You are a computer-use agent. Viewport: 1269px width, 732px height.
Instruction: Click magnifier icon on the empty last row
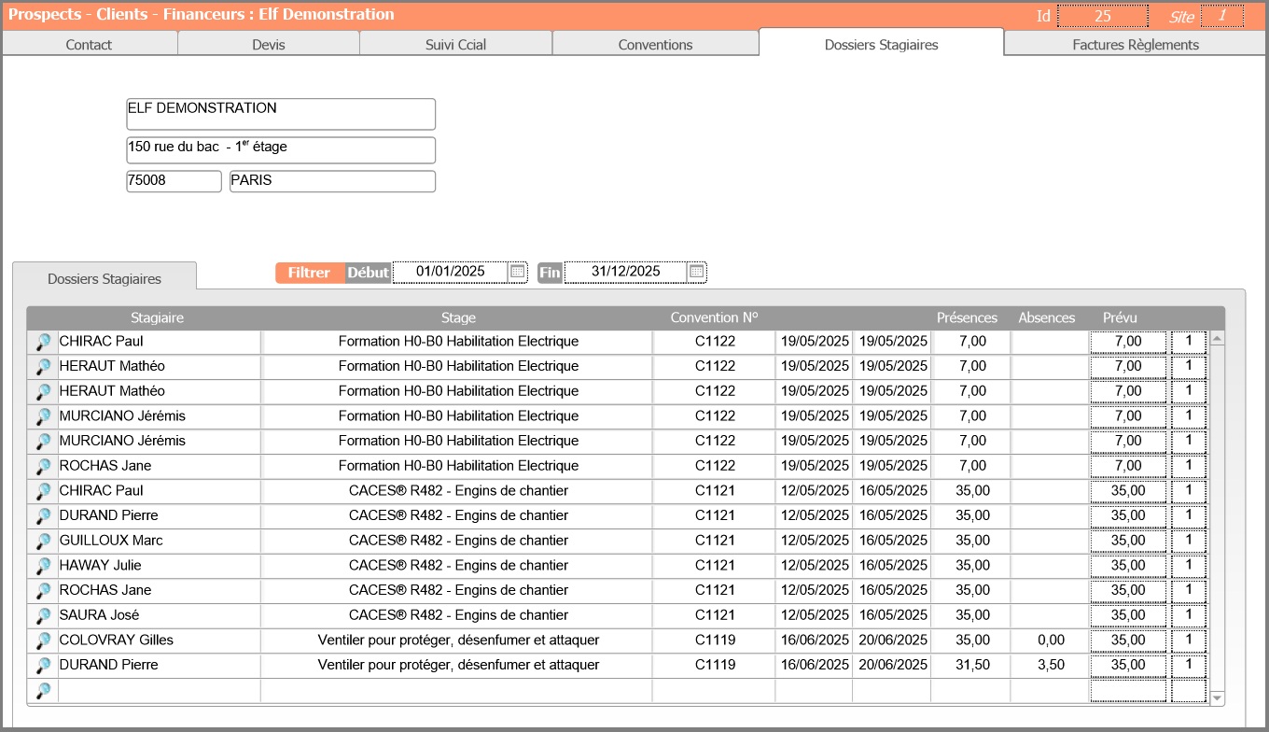43,691
